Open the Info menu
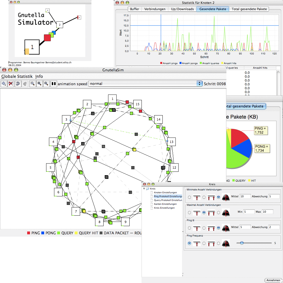Screen dimensions: 283x283 (x=39, y=76)
